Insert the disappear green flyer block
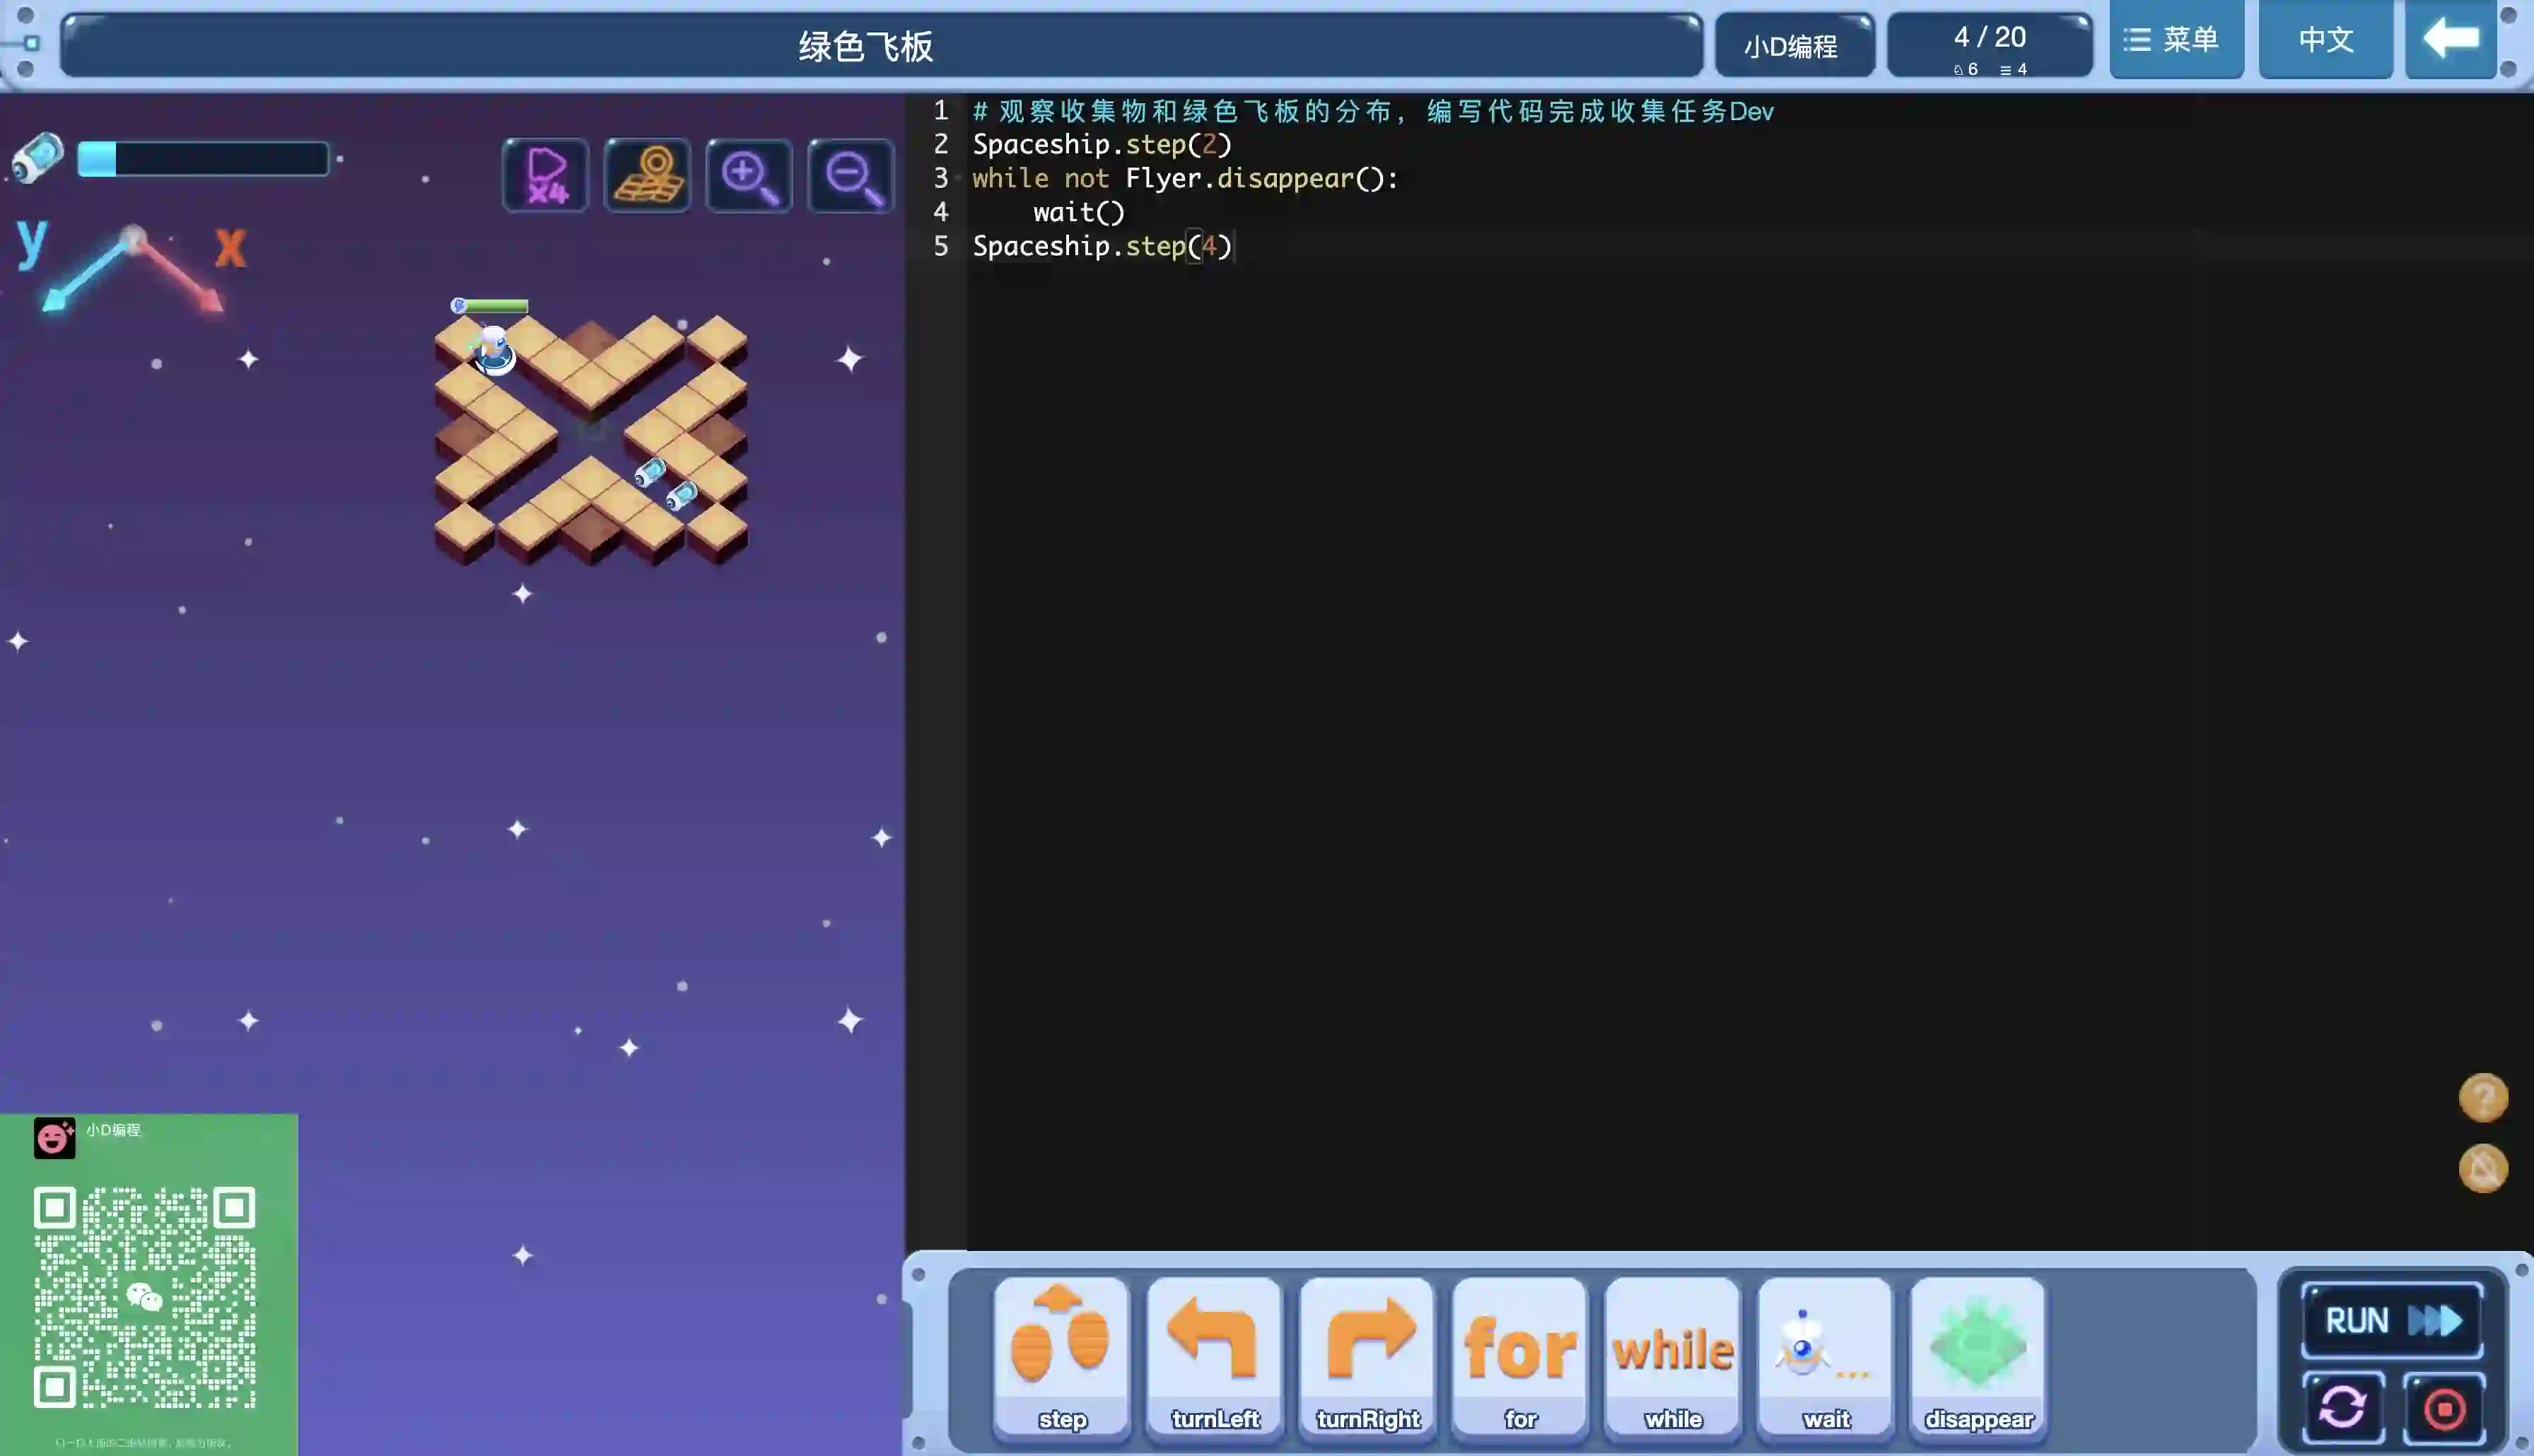 point(1978,1356)
